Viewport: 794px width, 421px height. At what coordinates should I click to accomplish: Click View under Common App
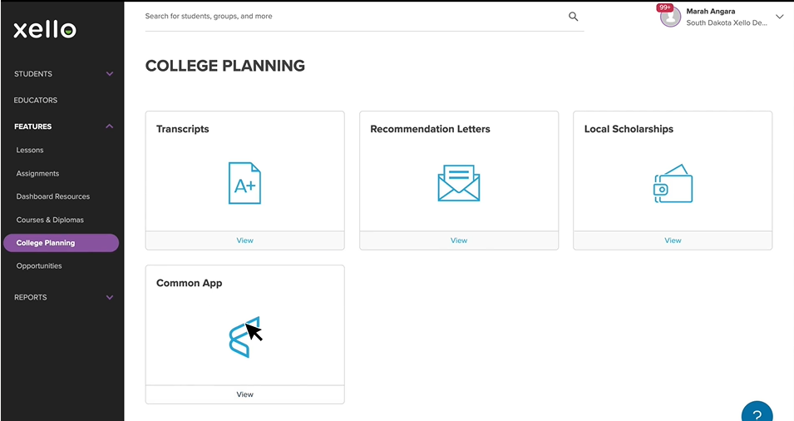(244, 394)
